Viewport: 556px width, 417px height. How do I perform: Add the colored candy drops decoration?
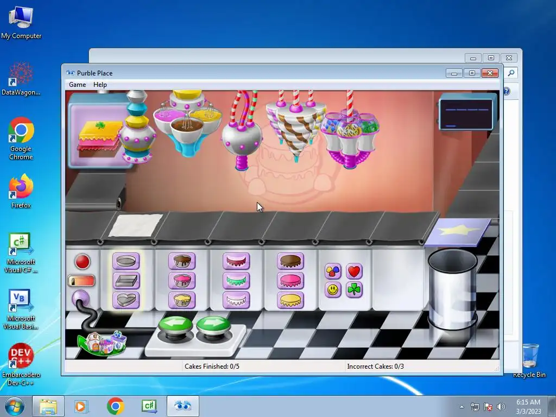[x=333, y=271]
